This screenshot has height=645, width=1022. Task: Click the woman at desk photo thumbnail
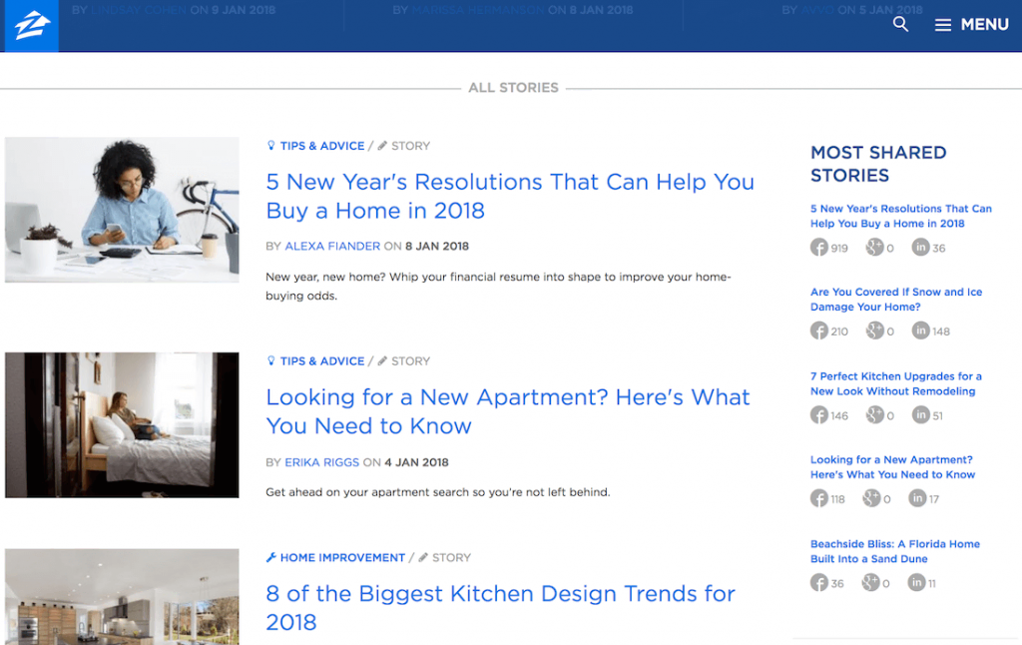pos(121,210)
